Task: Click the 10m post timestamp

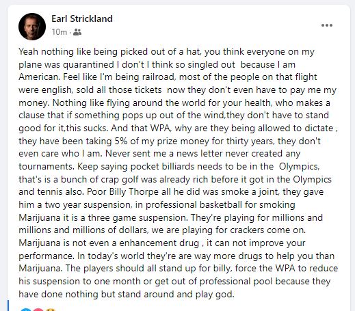Action: [x=59, y=32]
